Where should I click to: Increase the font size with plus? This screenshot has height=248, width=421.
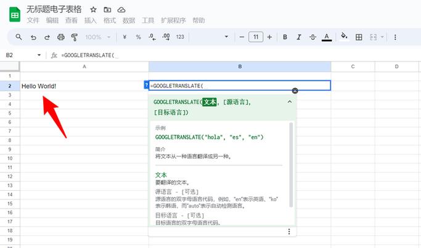tap(269, 37)
